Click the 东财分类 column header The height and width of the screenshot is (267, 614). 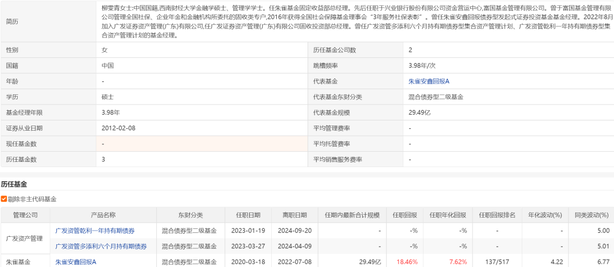coord(190,215)
